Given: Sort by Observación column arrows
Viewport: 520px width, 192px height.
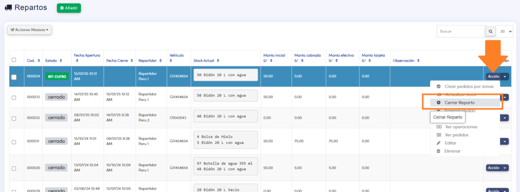Looking at the screenshot, I should coord(418,61).
